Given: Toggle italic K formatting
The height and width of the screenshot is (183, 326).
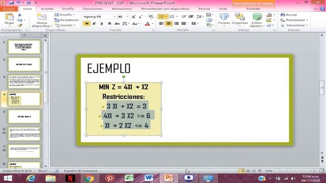Looking at the screenshot, I should [94, 24].
